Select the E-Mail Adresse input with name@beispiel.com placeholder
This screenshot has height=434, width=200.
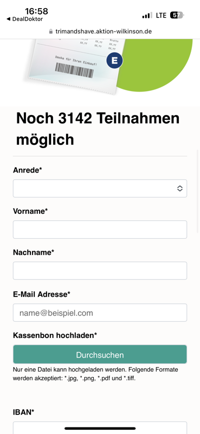(x=100, y=313)
